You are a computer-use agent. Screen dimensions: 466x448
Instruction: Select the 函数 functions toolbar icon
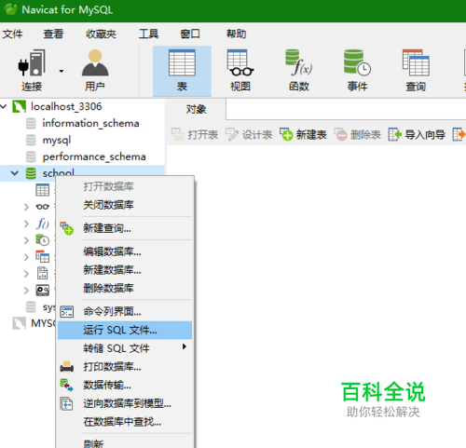pyautogui.click(x=299, y=71)
